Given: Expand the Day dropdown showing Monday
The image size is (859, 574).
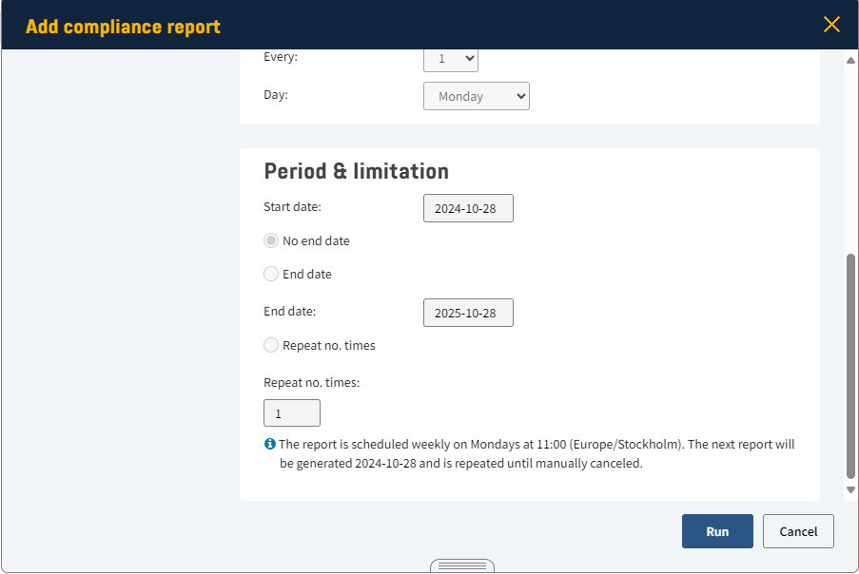Looking at the screenshot, I should click(476, 96).
